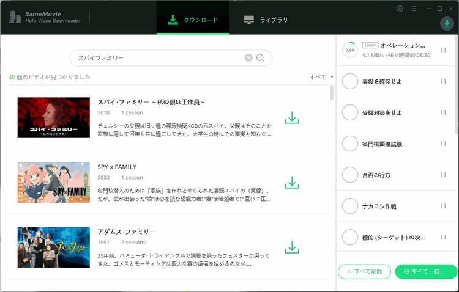Click the 合否の行方 progress circle
459x292 pixels.
[350, 175]
